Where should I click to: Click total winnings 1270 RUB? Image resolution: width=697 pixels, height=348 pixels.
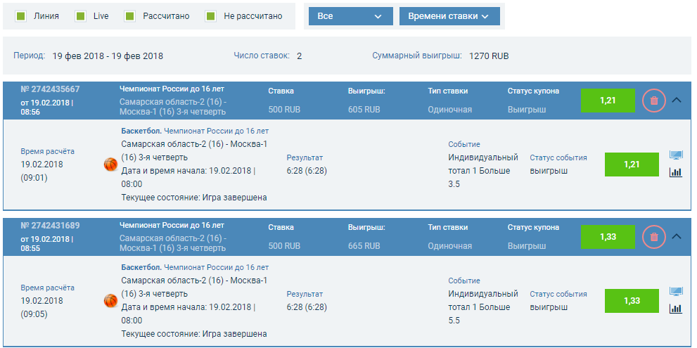pos(489,56)
